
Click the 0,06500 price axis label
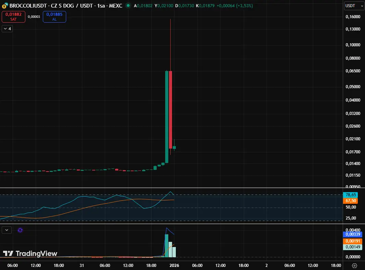click(x=353, y=71)
